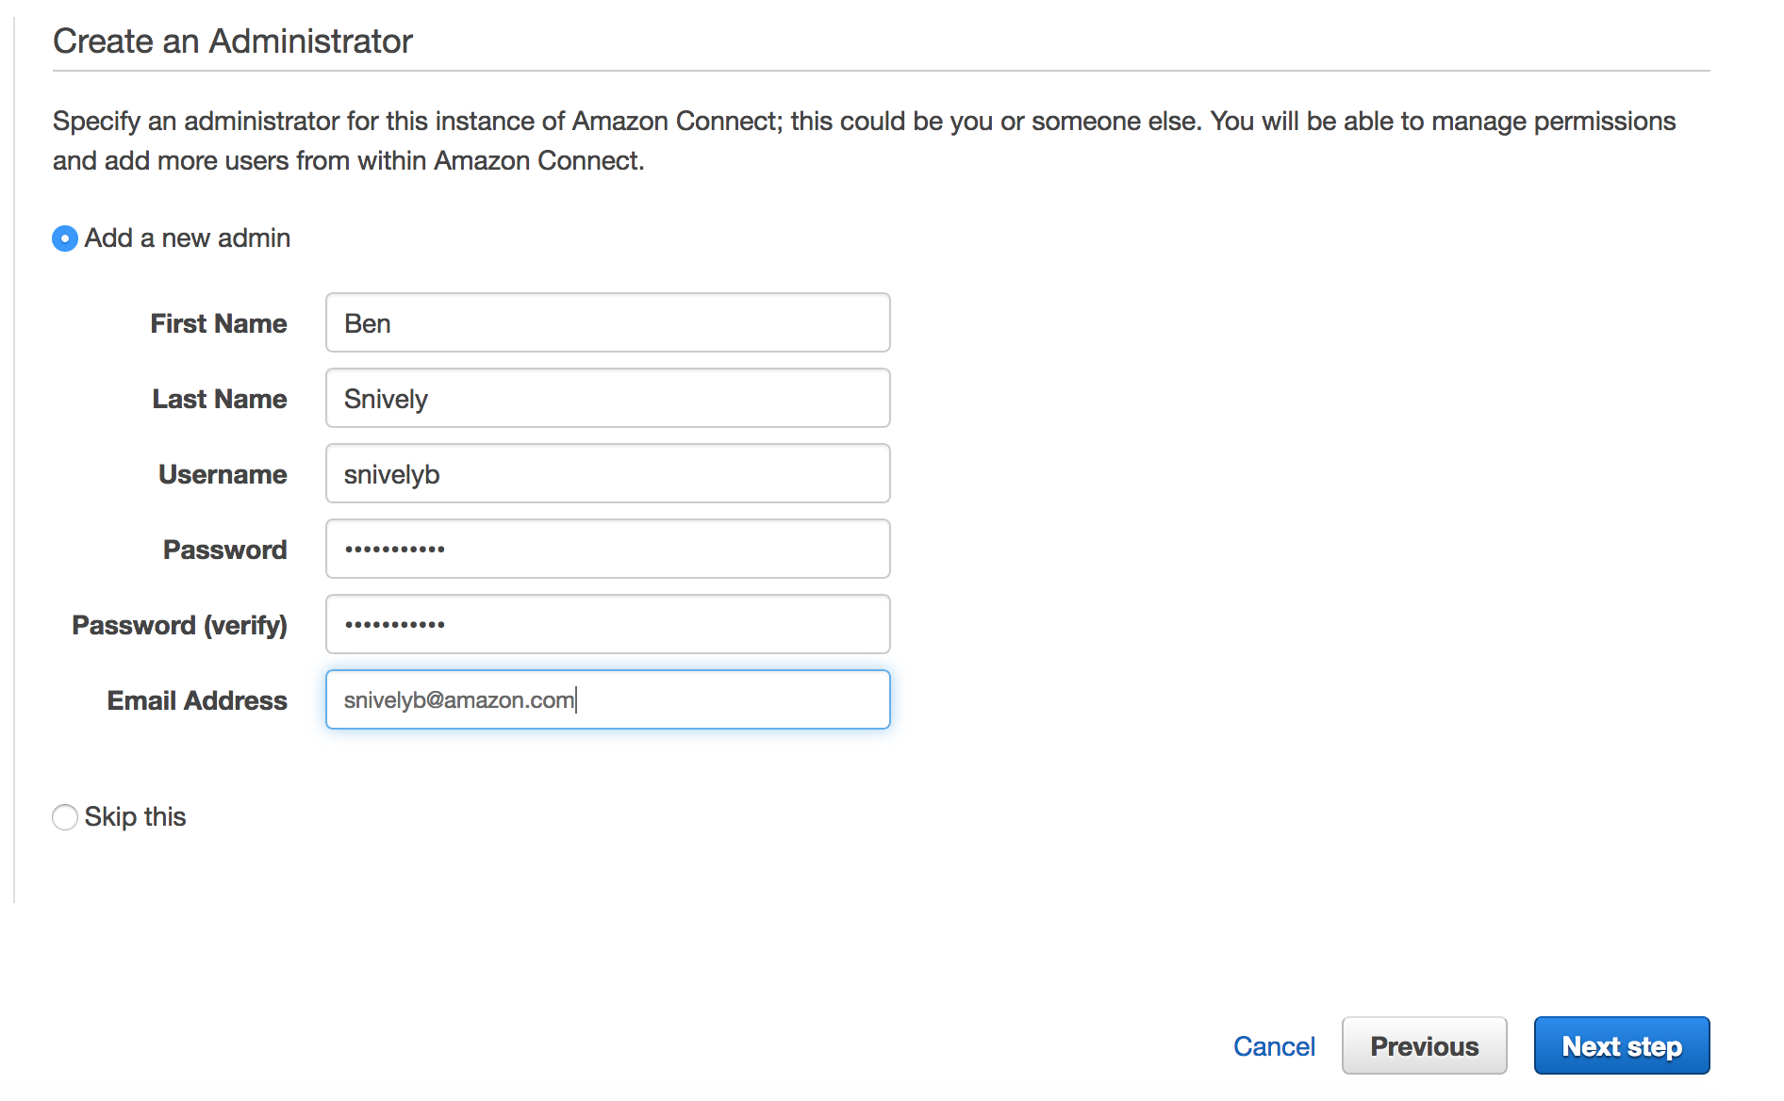Click the 'Skip this' option text
Screen dimensions: 1784x1101
136,817
